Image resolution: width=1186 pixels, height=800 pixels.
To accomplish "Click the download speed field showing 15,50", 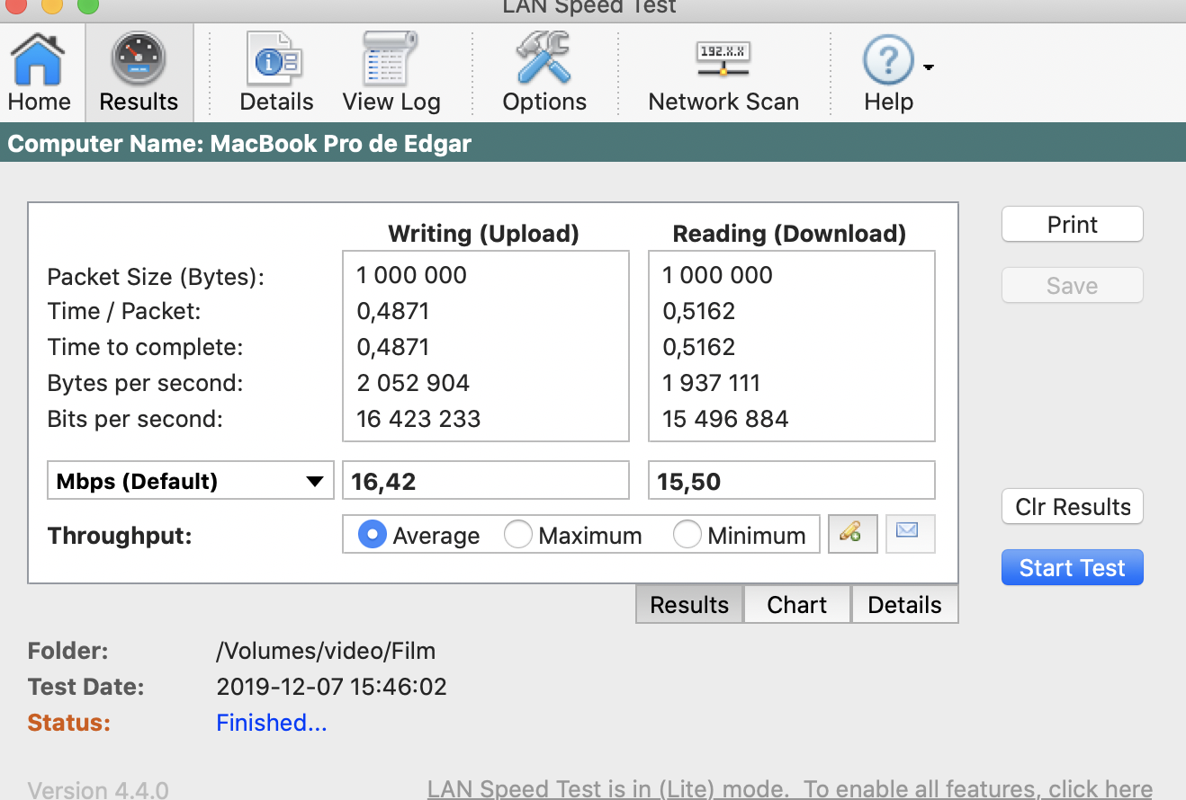I will coord(792,481).
